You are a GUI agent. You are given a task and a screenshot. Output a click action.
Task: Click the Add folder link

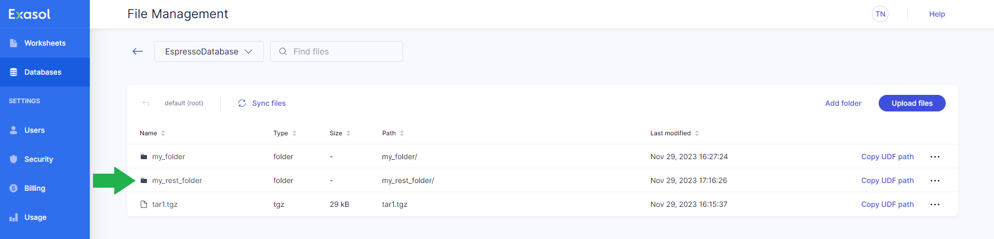coord(843,103)
